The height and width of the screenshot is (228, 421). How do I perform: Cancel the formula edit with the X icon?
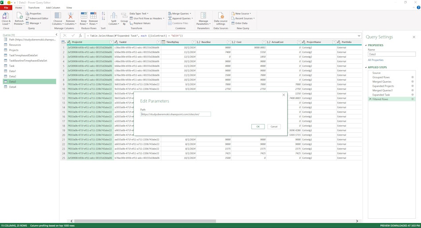[65, 35]
